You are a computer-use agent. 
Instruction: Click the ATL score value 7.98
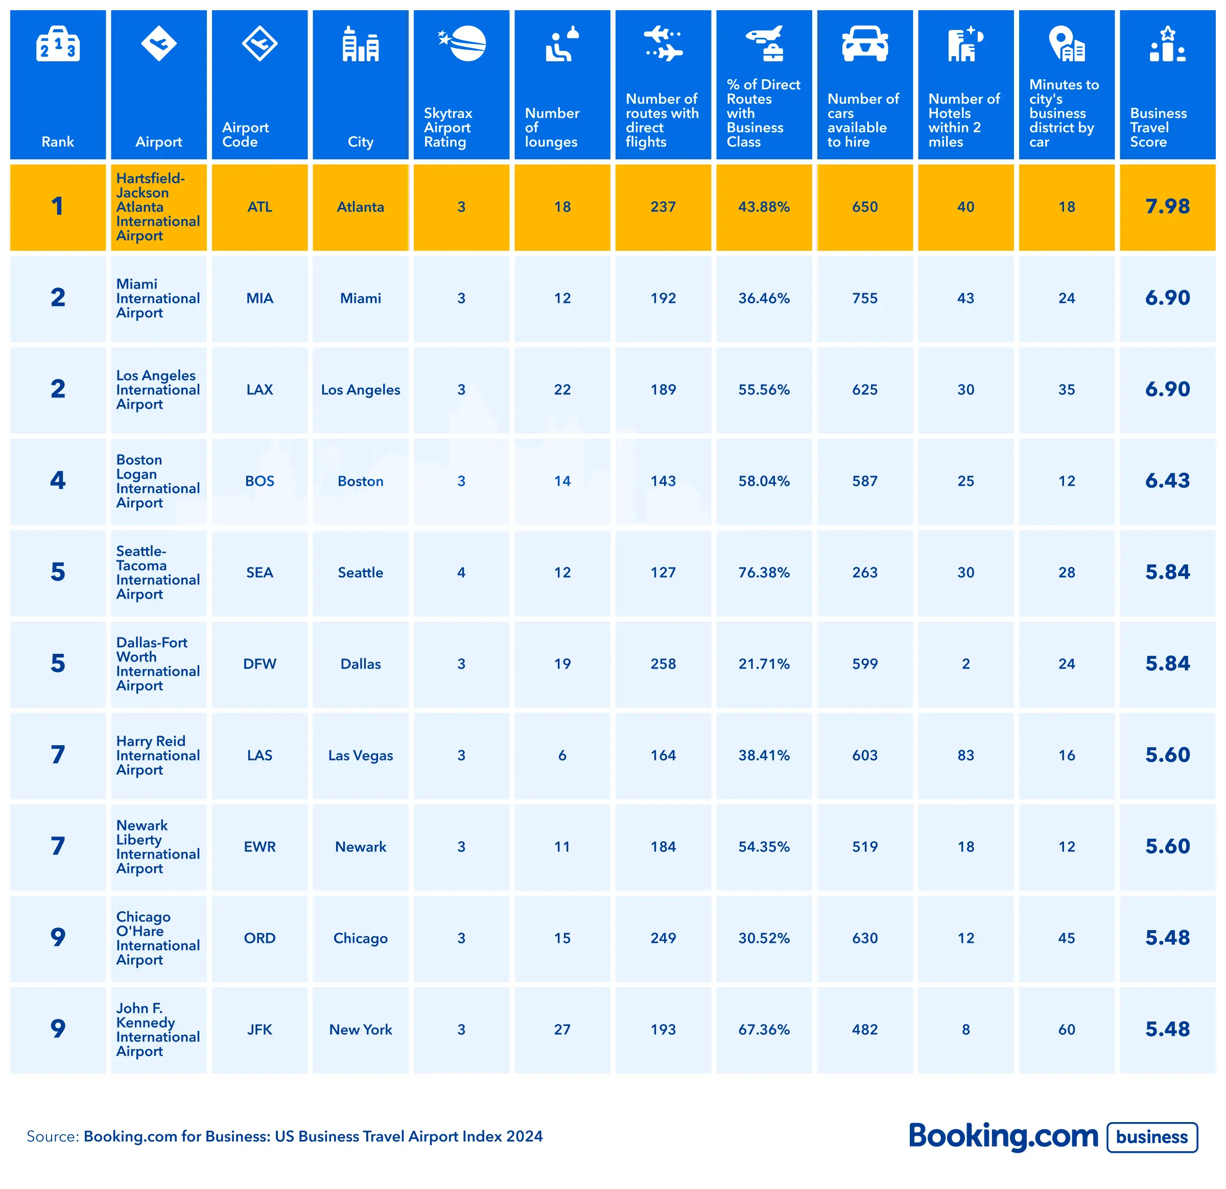[x=1167, y=206]
